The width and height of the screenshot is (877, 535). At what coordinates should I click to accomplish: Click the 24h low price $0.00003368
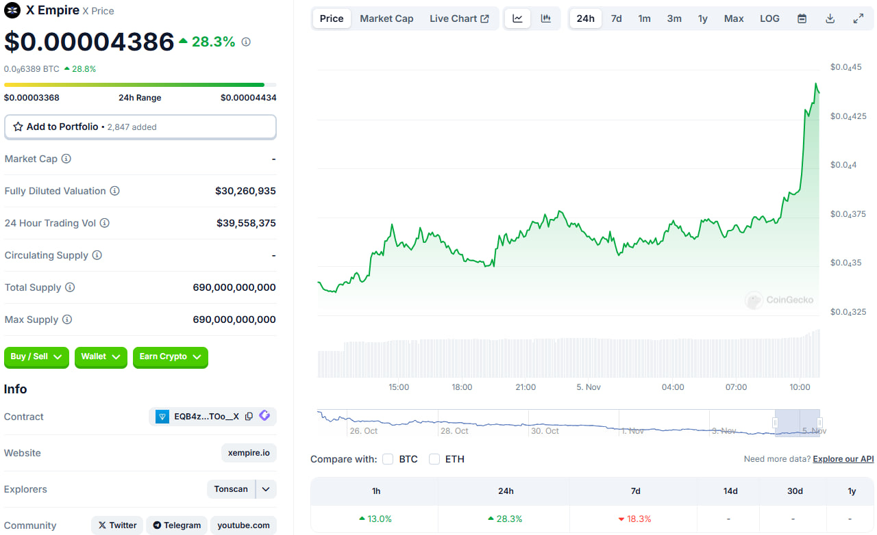(x=32, y=98)
